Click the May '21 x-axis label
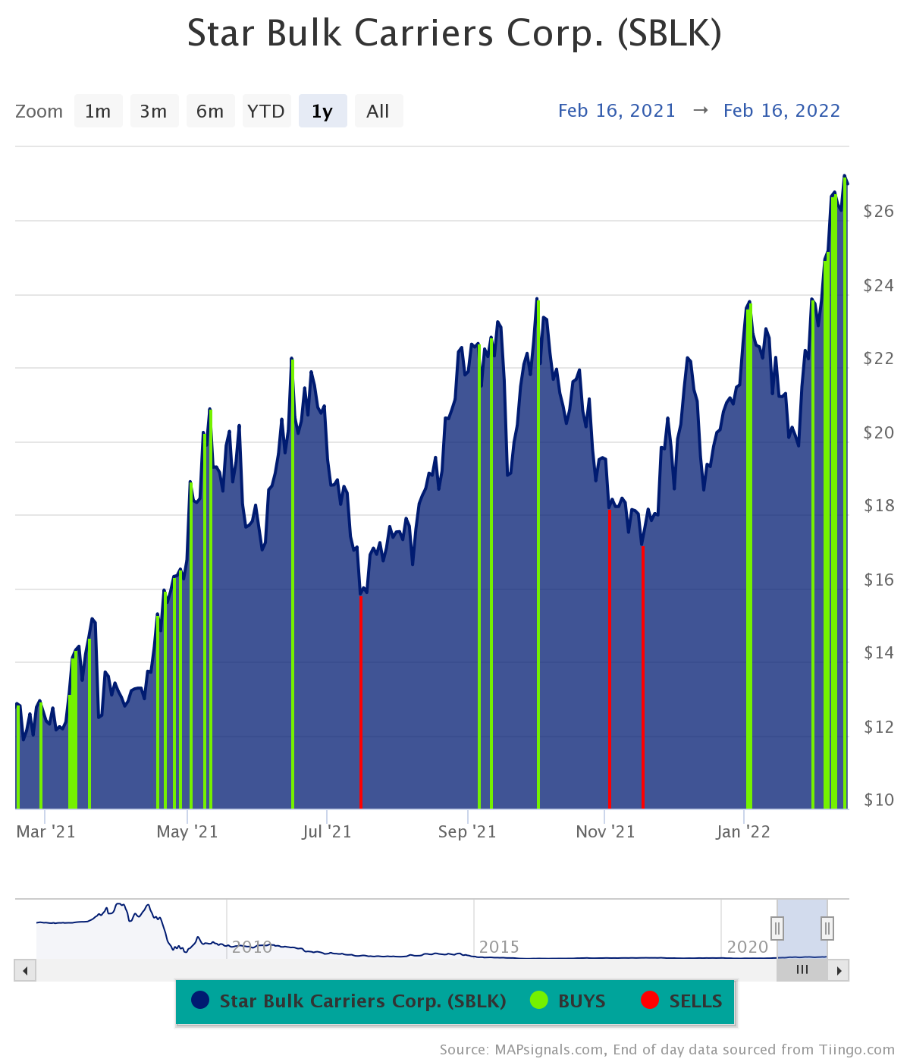This screenshot has width=910, height=1062. tap(187, 831)
